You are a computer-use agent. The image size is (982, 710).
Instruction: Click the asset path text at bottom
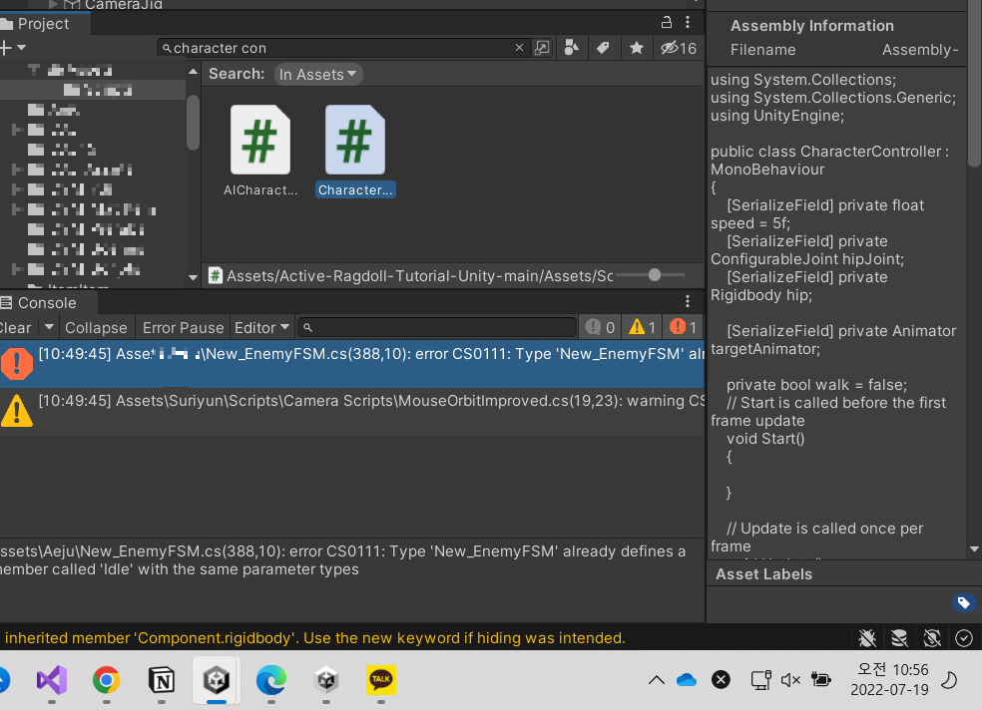click(x=419, y=276)
